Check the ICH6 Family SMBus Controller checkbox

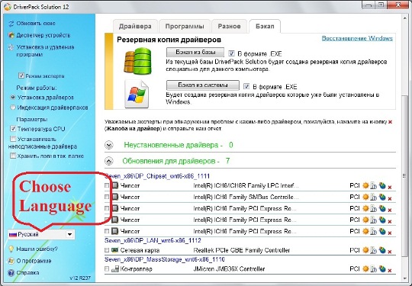107,197
